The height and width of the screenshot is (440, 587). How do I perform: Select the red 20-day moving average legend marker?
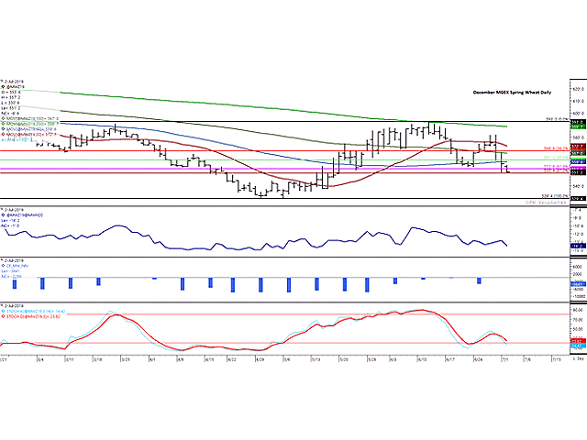click(3, 135)
